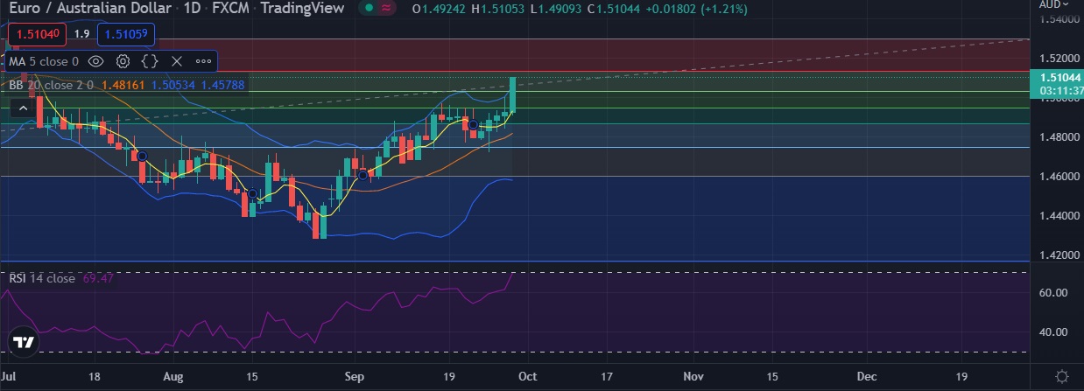The height and width of the screenshot is (391, 1084).
Task: Click the blue buy price 1.51059
Action: tap(127, 34)
